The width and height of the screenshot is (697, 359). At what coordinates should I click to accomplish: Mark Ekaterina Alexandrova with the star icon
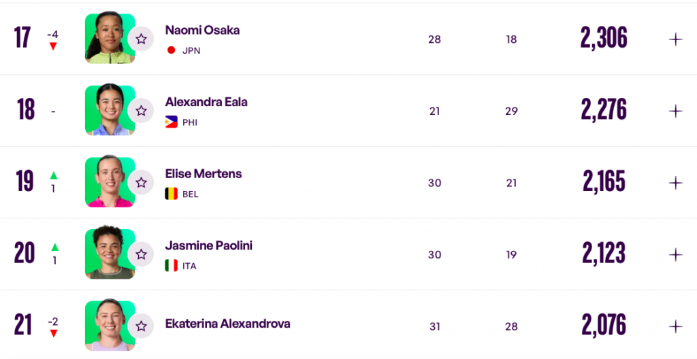pyautogui.click(x=141, y=326)
